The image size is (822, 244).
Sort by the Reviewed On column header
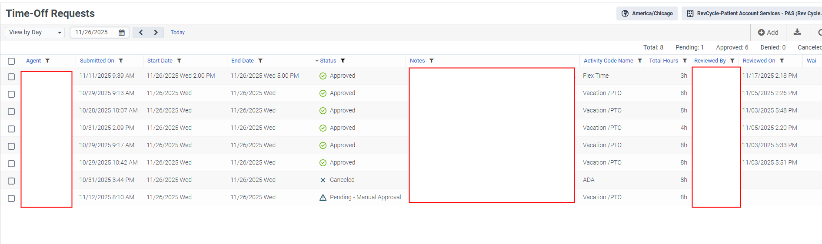759,61
